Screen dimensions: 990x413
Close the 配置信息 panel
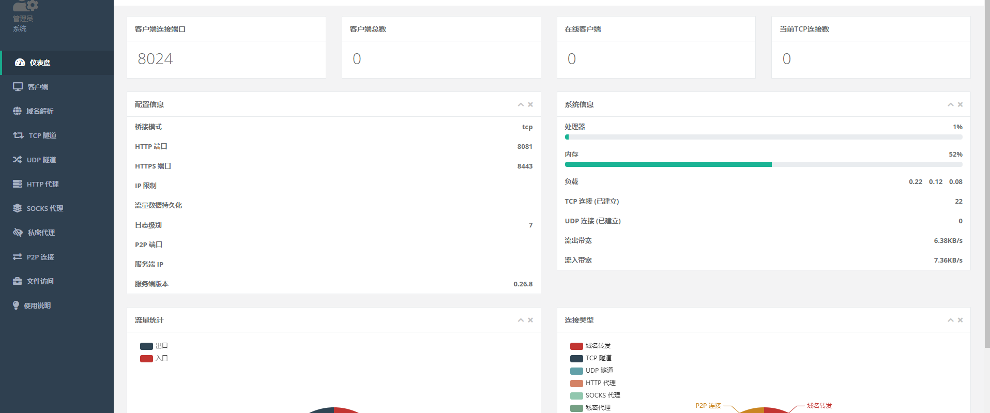point(530,104)
